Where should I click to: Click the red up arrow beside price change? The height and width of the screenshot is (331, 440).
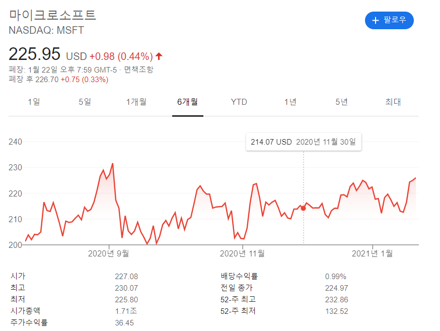point(159,56)
